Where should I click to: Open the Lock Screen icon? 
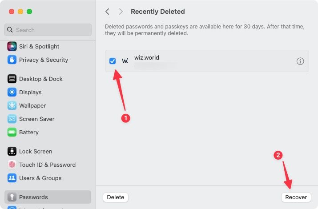12,151
